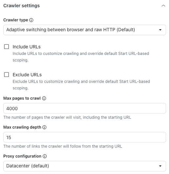Click the Crawler settings section heading

21,6
